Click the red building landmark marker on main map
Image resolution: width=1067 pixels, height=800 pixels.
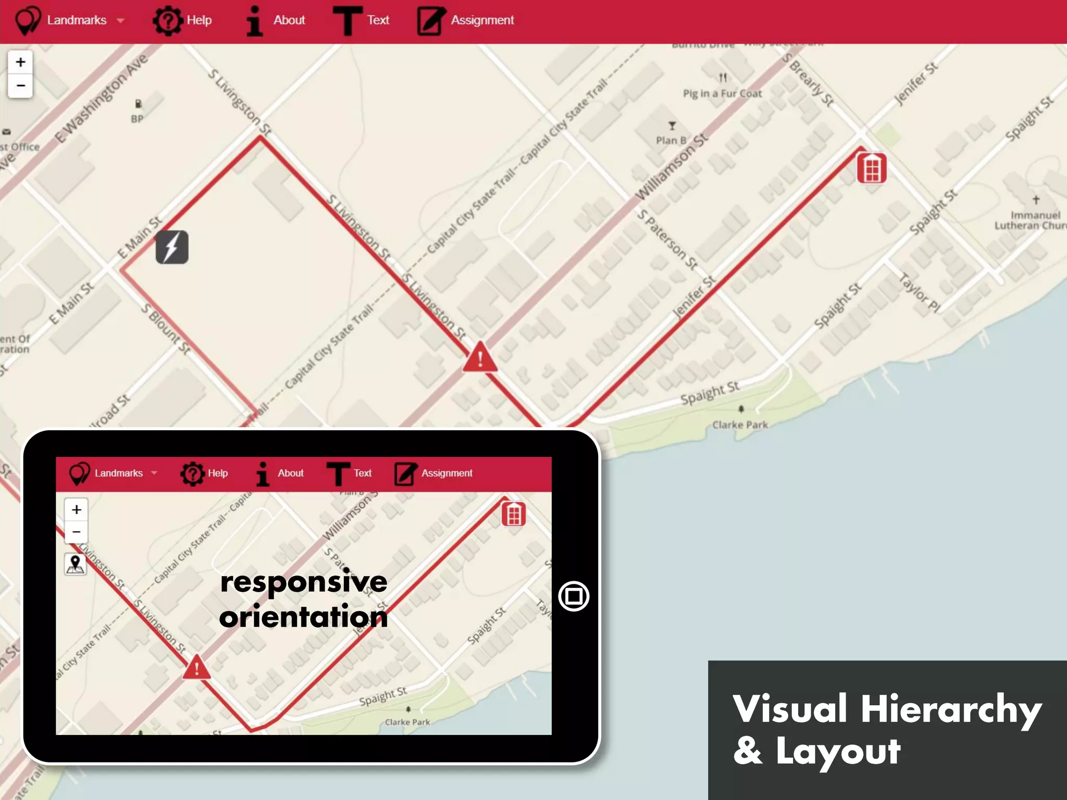tap(872, 168)
